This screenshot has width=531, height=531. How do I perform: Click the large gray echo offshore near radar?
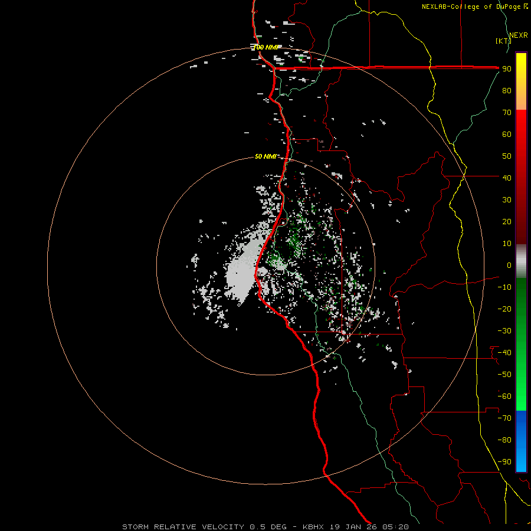click(x=244, y=267)
